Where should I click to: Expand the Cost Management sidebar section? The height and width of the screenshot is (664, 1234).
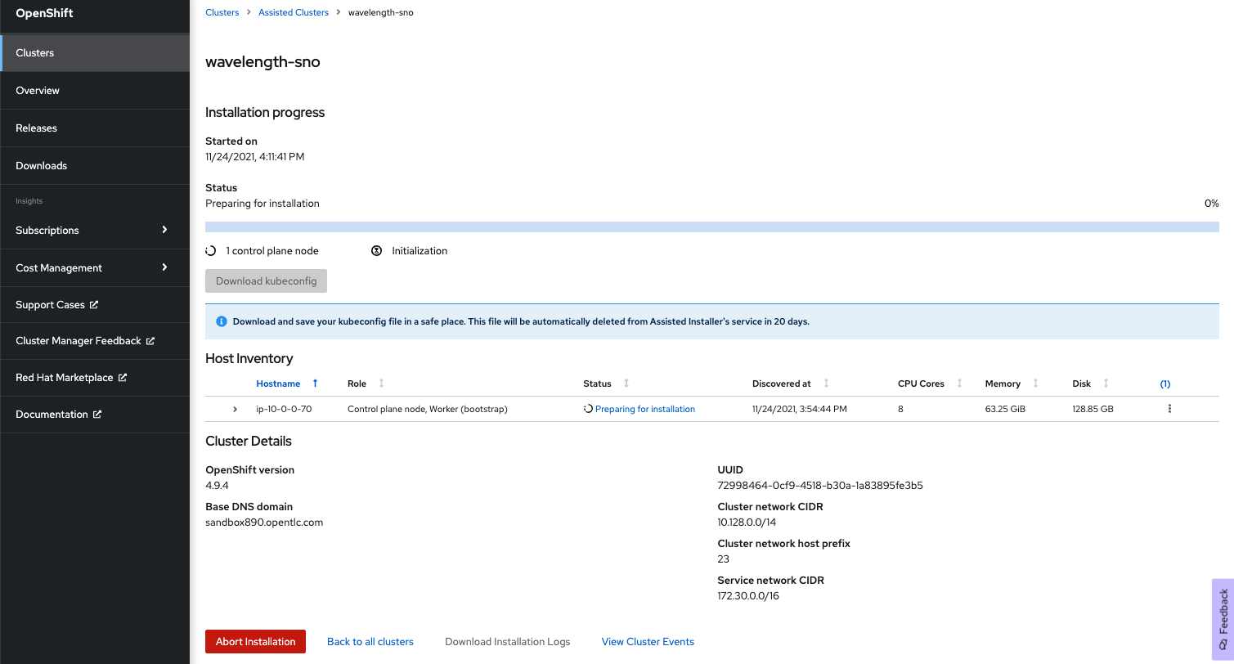[95, 268]
